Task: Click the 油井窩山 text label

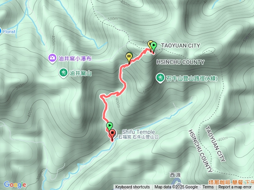Action: (81, 74)
